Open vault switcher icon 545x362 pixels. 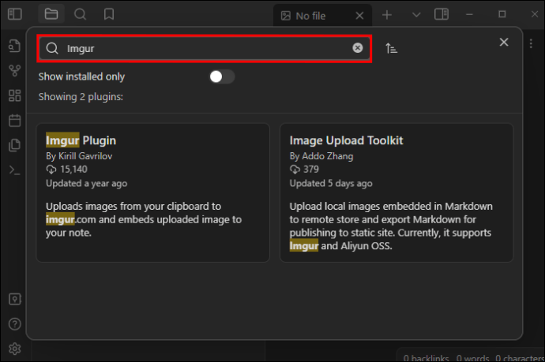(14, 299)
